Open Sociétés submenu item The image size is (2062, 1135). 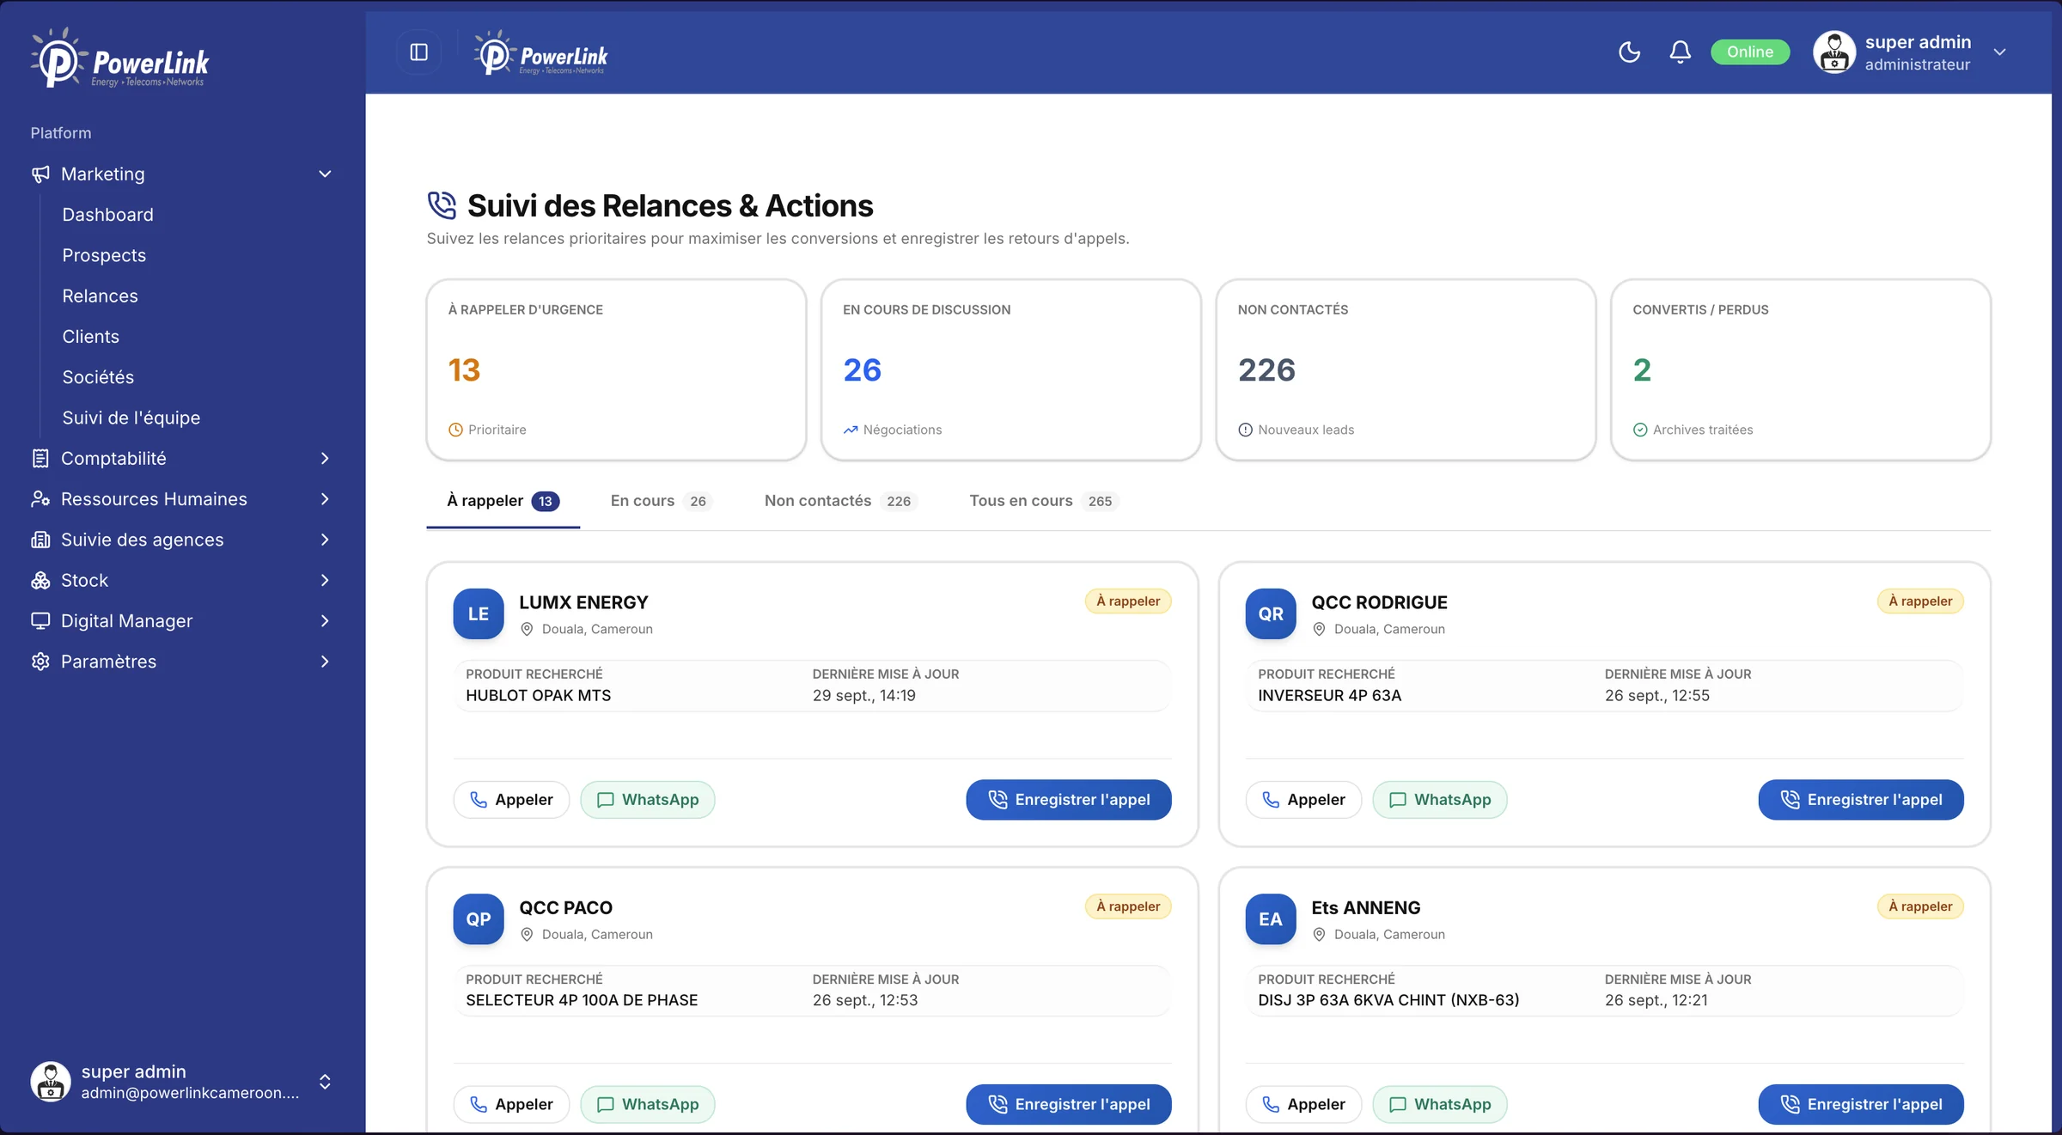point(98,377)
